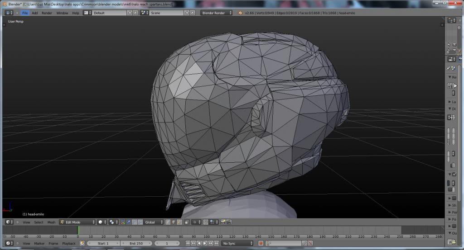This screenshot has width=464, height=250.
Task: Switch to face select mode
Action: [x=179, y=222]
